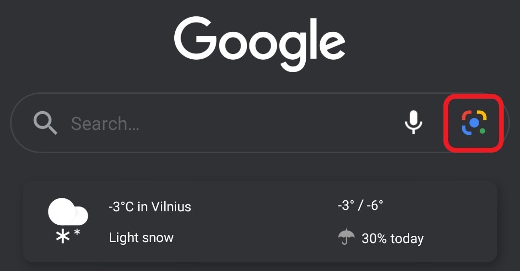Viewport: 520px width, 271px height.
Task: Click the small snowflake beside the large one
Action: tap(77, 233)
